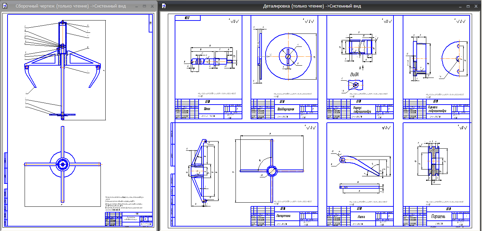Maximize the Сборочный чертеж window

click(144, 6)
